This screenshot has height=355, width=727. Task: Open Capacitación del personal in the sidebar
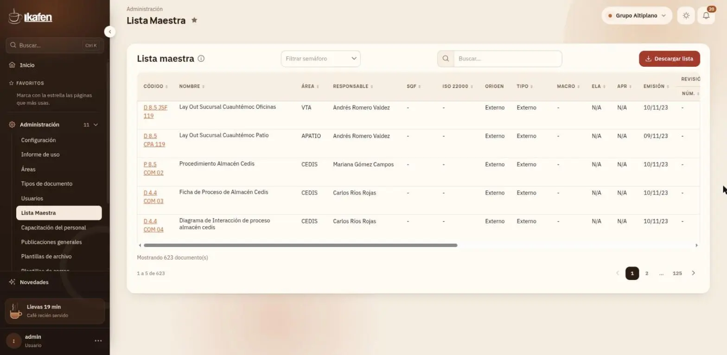click(x=53, y=228)
